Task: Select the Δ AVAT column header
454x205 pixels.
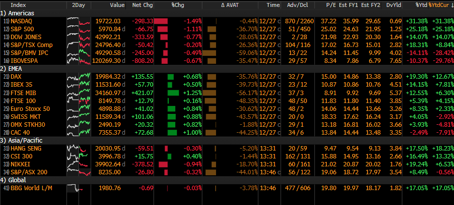Action: [x=229, y=5]
